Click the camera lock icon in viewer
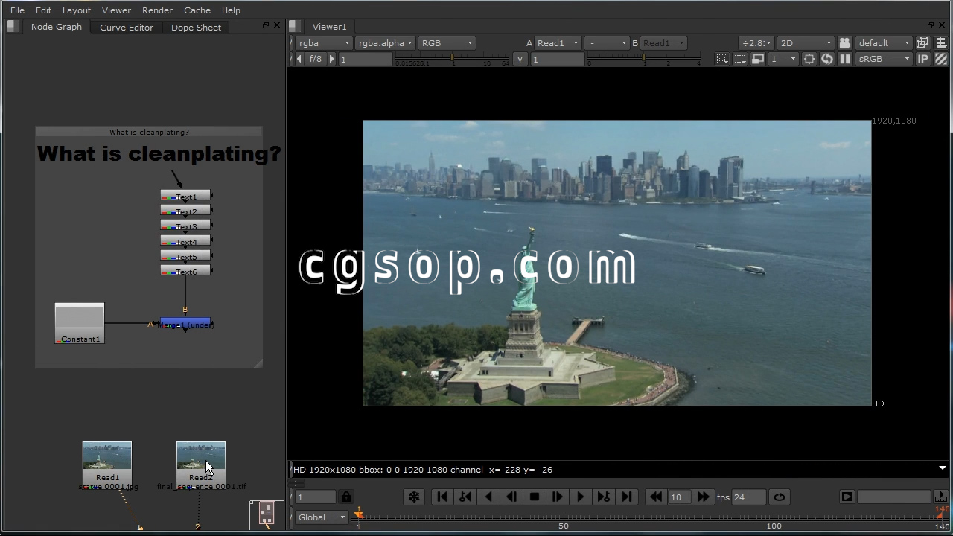This screenshot has height=536, width=953. pyautogui.click(x=845, y=43)
